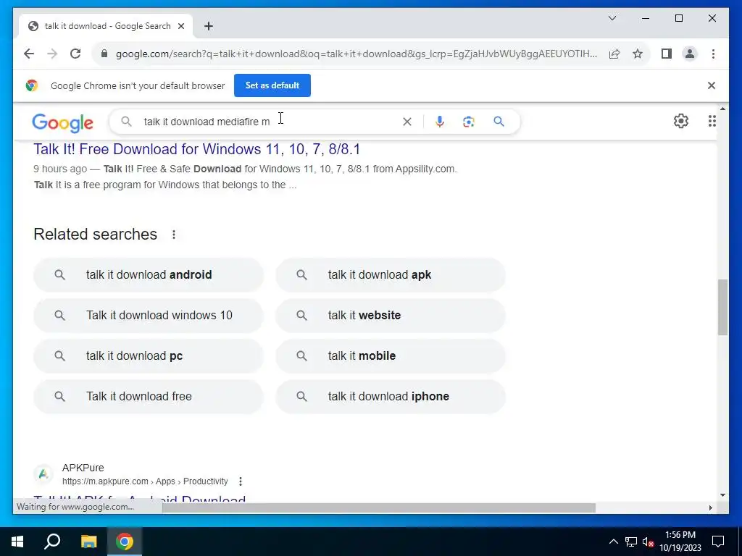This screenshot has width=742, height=556.
Task: Dismiss the default browser notification bar
Action: coord(712,85)
